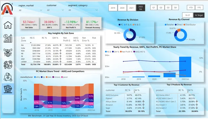Click the P & A legend swatch
The height and width of the screenshot is (119, 208).
point(125,25)
